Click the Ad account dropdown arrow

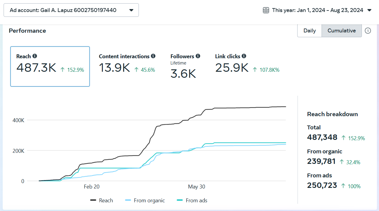[131, 10]
